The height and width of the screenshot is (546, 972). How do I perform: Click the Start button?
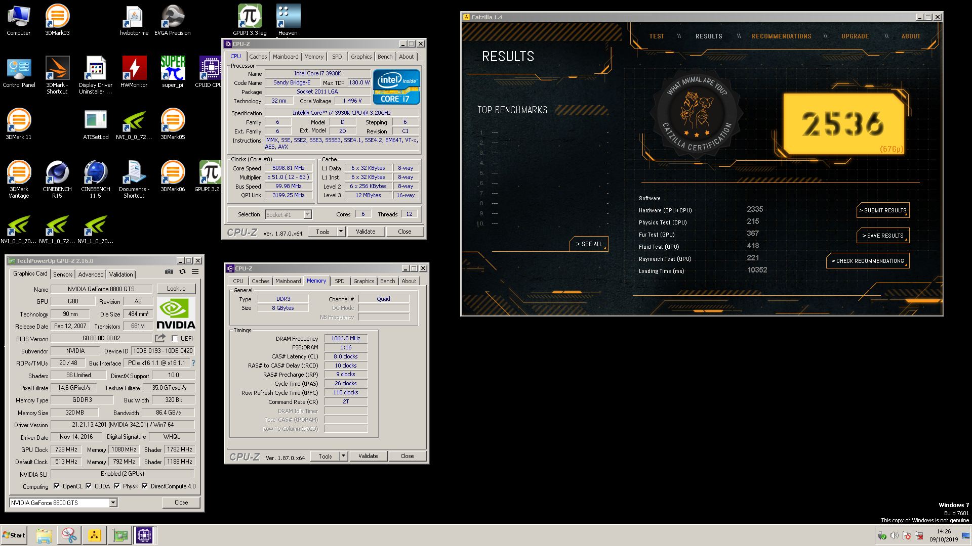[14, 535]
